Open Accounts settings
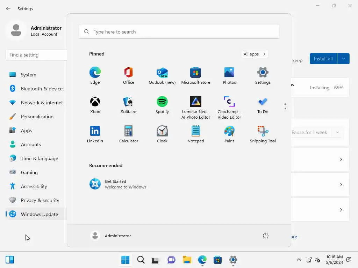Viewport: 358px width, 268px height. tap(36, 144)
